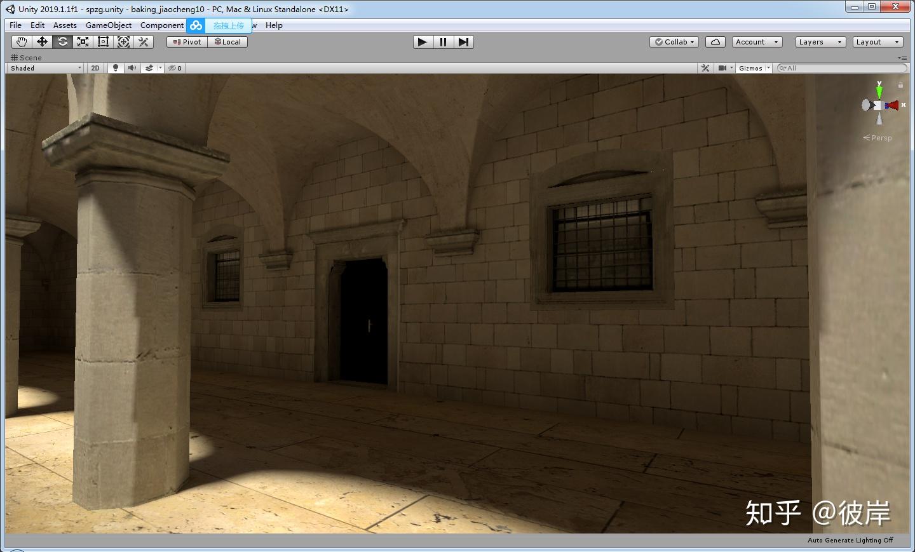Expand the Gizmos dropdown arrow
The height and width of the screenshot is (552, 915).
768,68
